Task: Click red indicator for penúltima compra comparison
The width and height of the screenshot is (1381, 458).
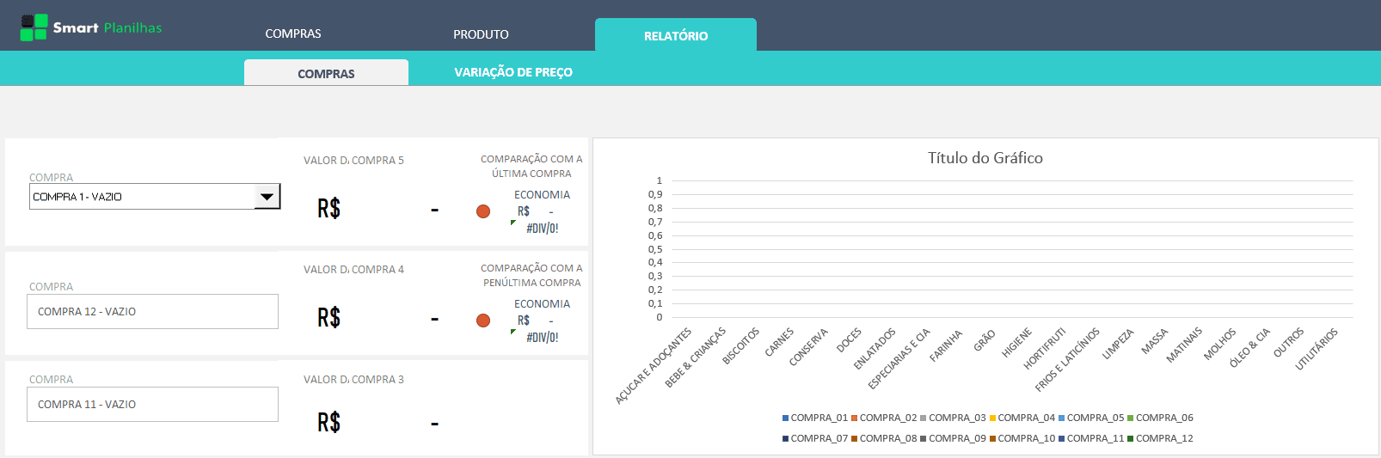Action: (483, 321)
